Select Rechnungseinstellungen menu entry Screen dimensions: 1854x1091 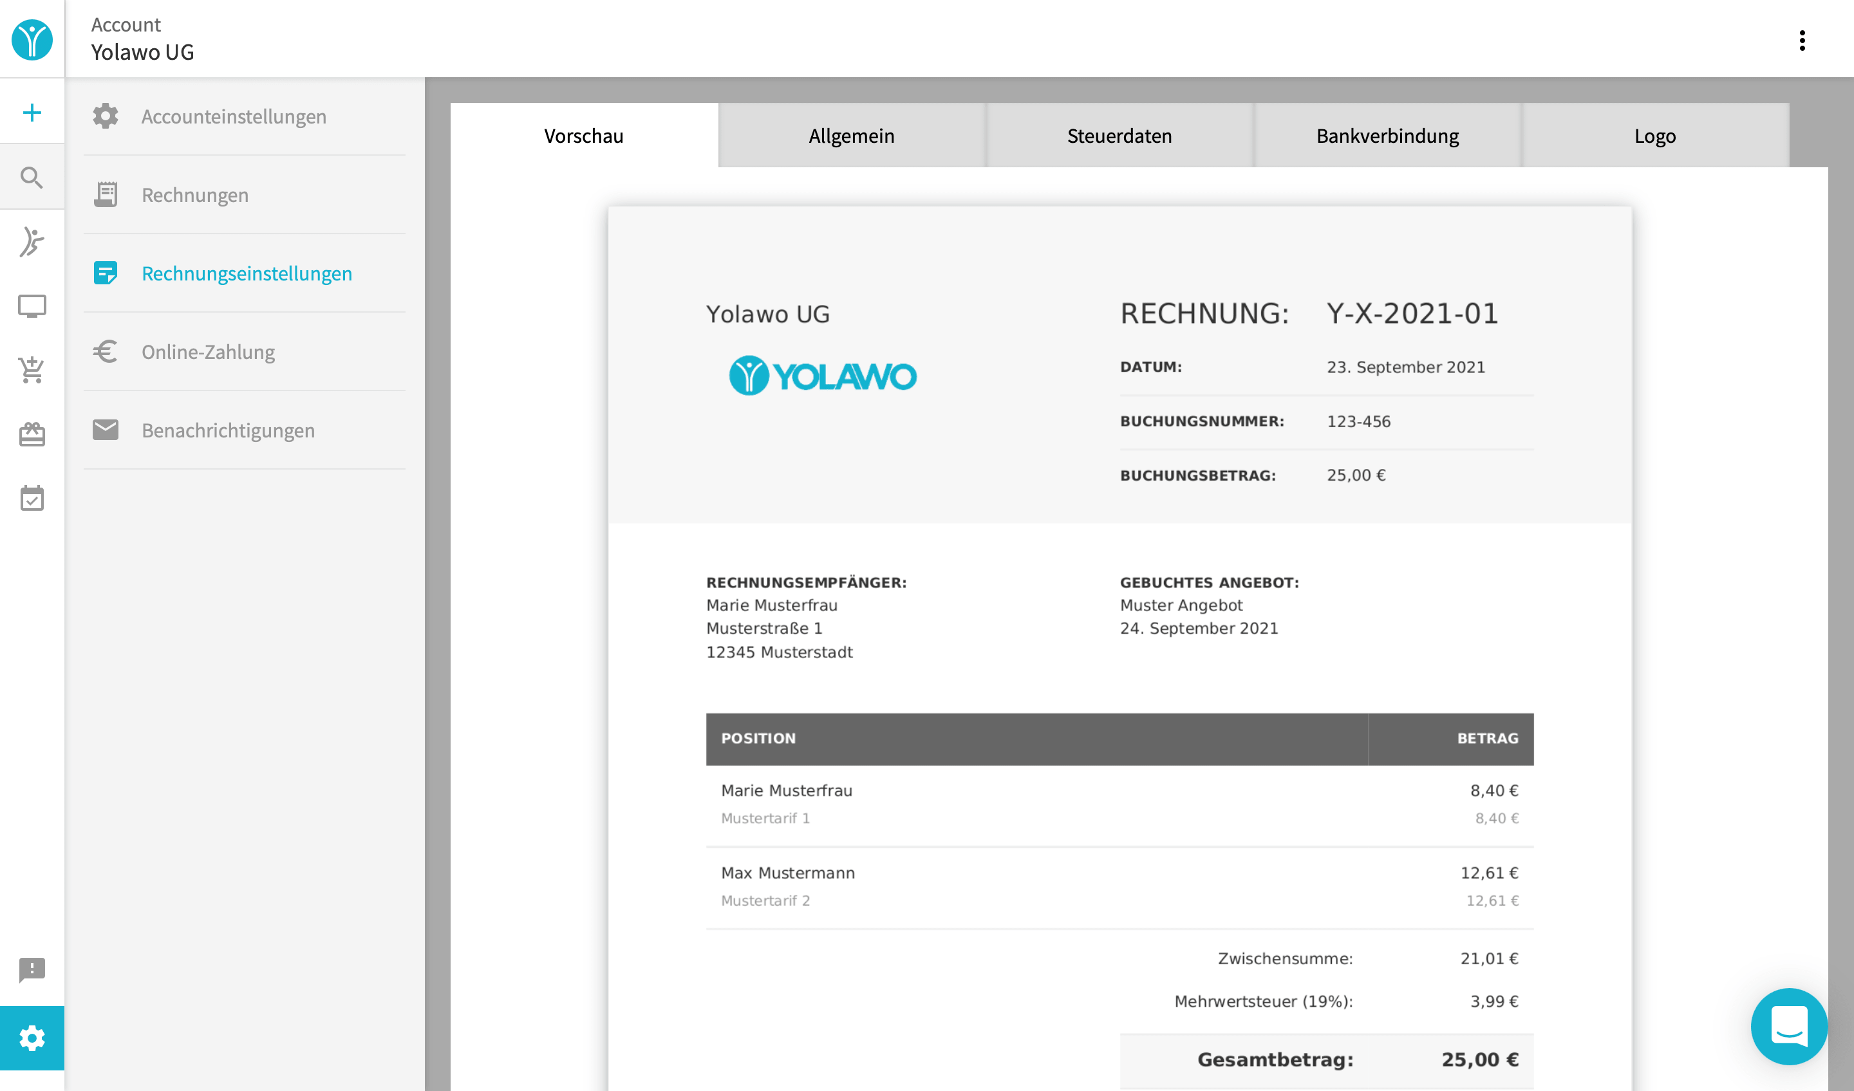(x=245, y=273)
